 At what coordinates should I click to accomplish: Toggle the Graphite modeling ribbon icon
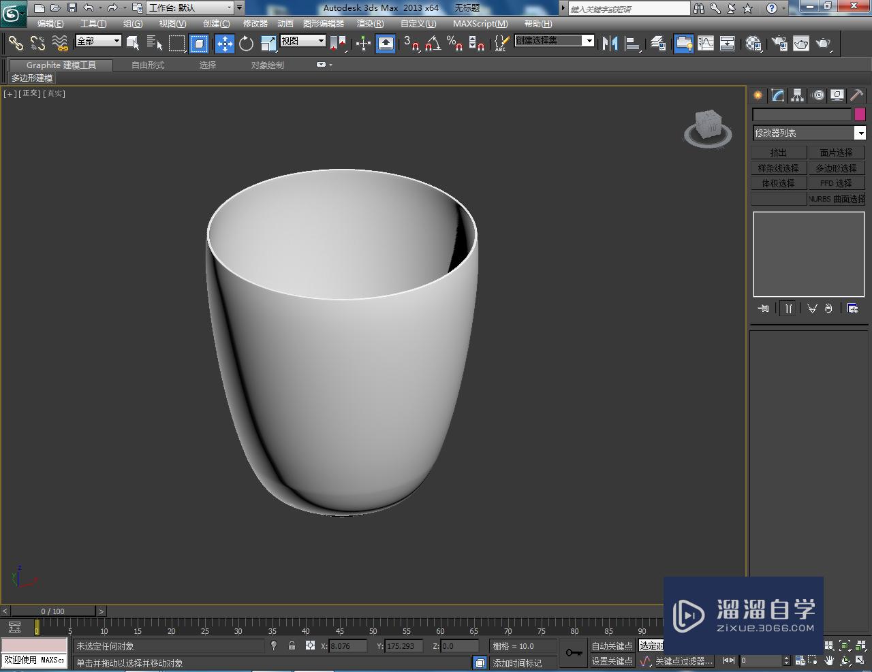click(683, 43)
